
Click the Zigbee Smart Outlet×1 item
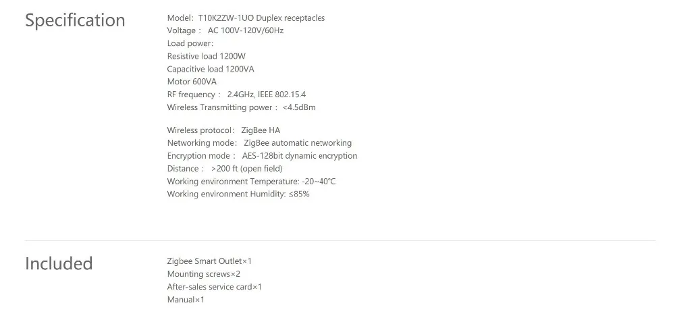tap(209, 261)
